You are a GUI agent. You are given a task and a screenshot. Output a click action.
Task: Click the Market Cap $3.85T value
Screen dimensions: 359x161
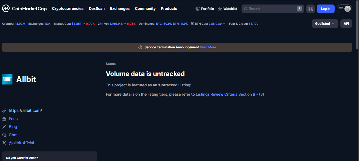77,24
